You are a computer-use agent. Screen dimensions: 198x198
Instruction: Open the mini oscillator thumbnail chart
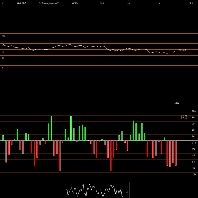(x=98, y=190)
